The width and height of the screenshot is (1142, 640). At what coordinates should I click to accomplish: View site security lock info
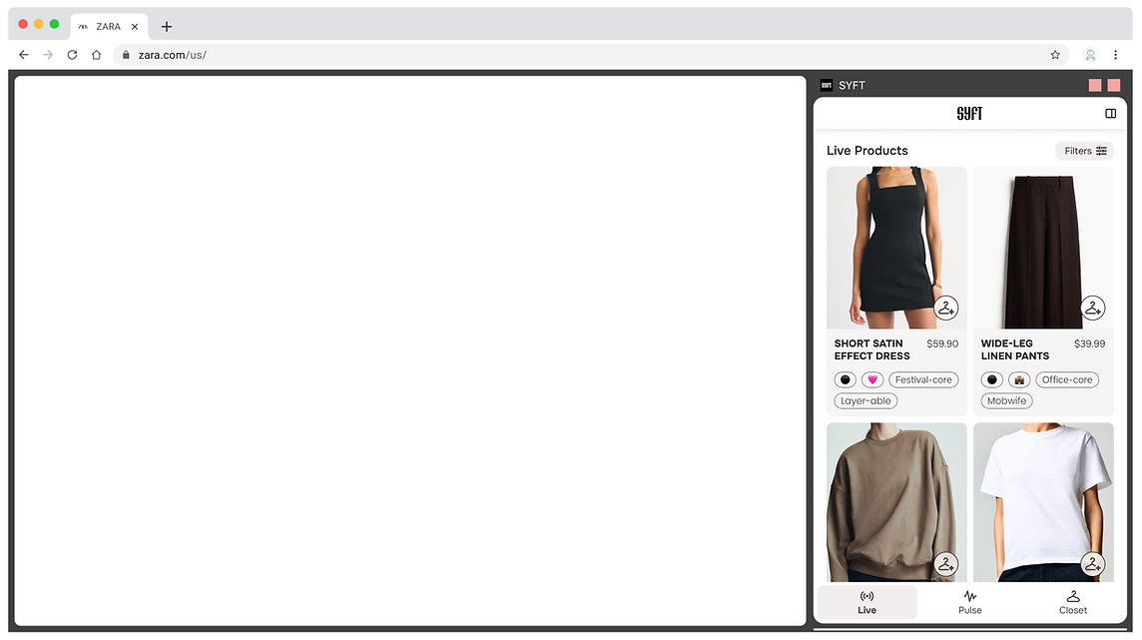click(126, 55)
